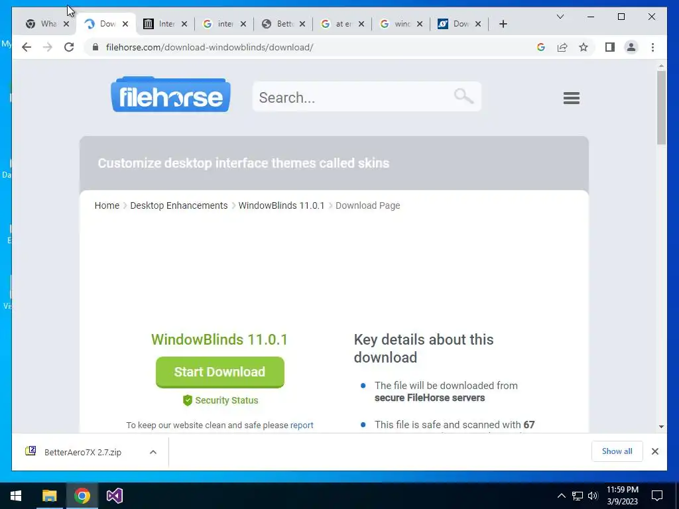The height and width of the screenshot is (509, 679).
Task: Open File Explorer from the taskbar
Action: click(x=49, y=496)
